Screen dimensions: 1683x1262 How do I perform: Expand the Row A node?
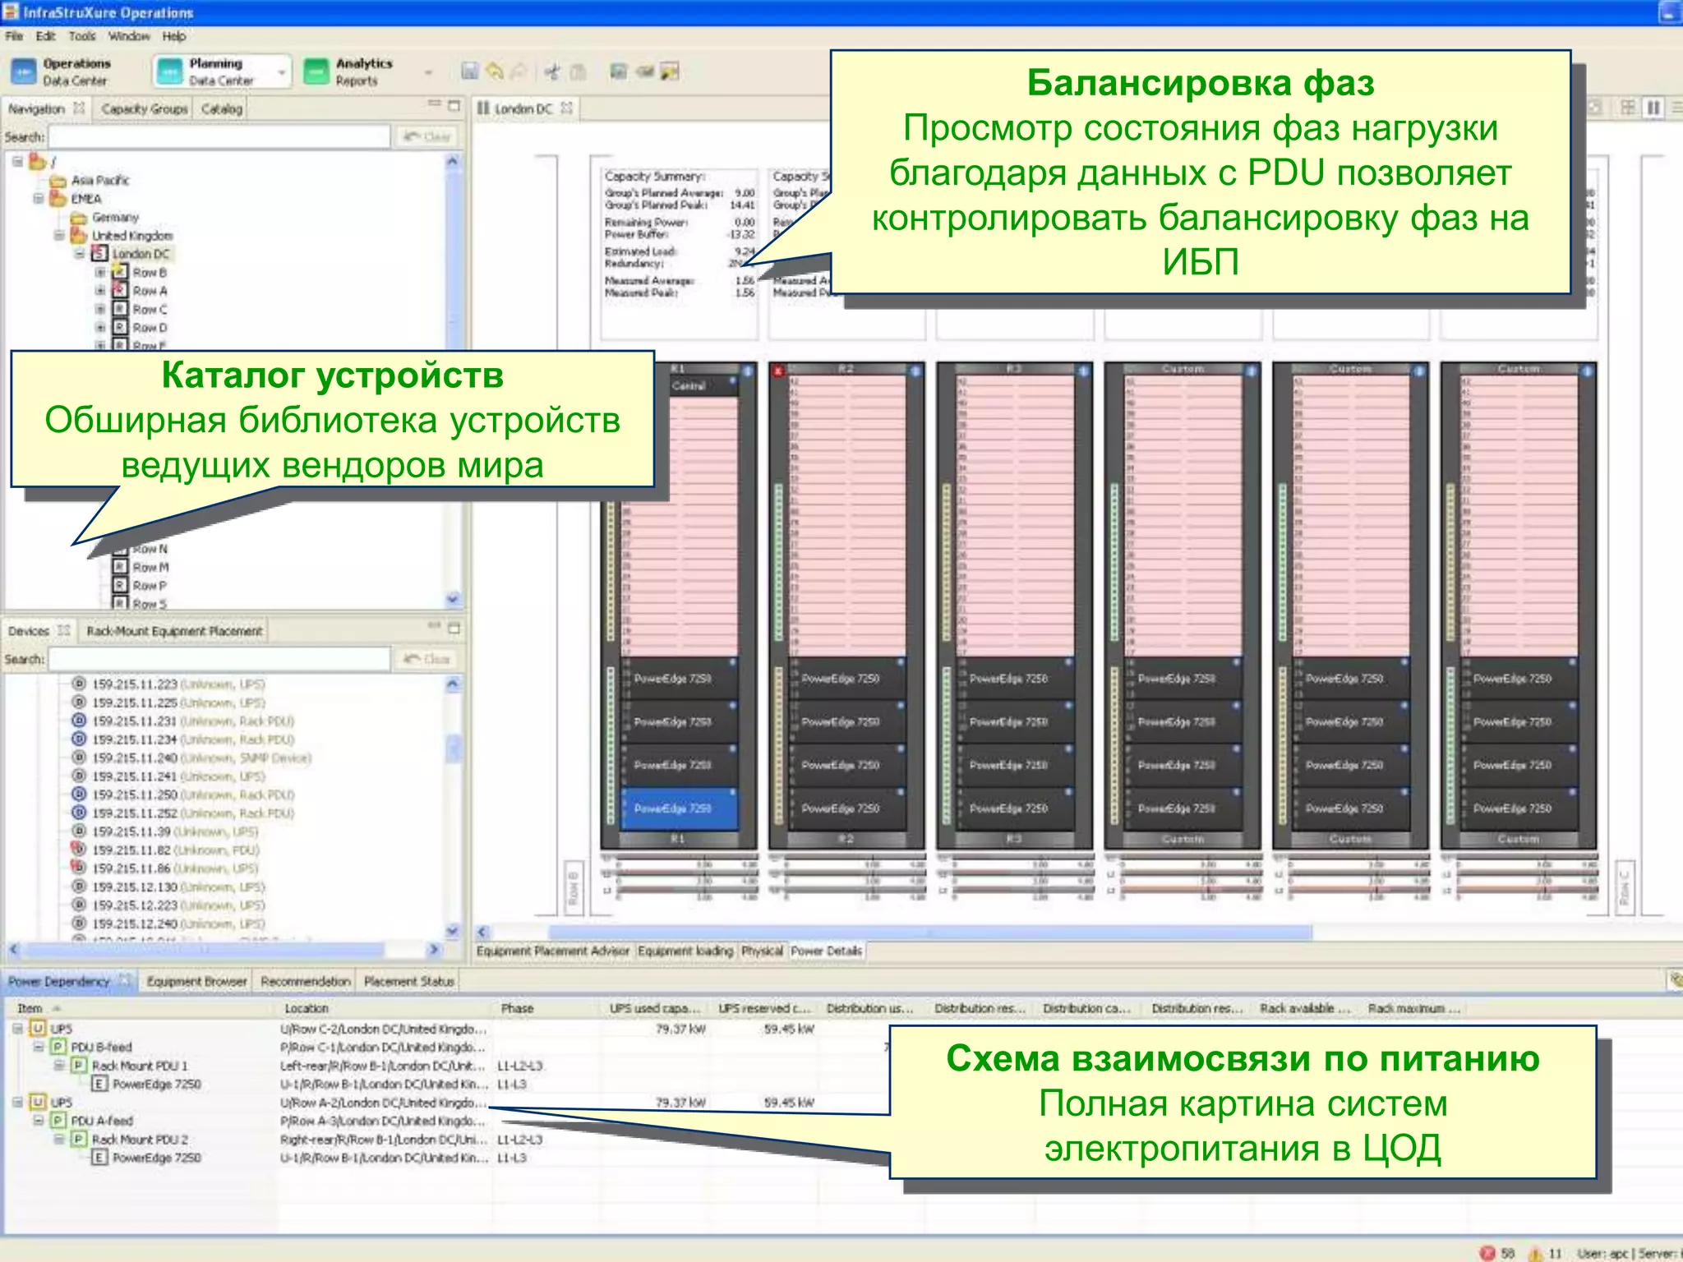point(99,291)
